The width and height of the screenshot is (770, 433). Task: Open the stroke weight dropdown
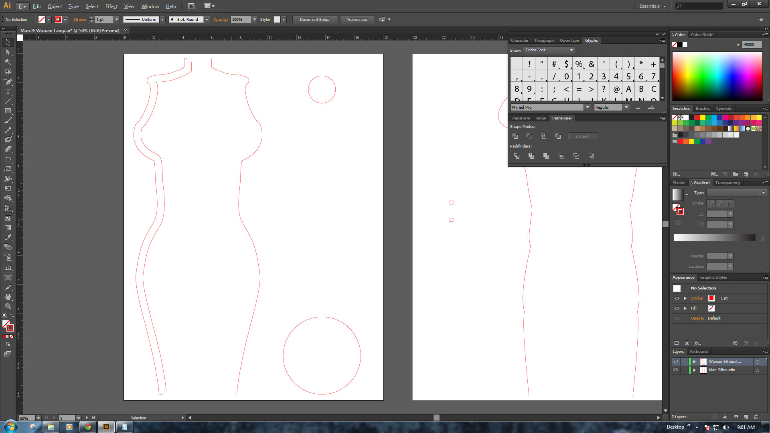tap(117, 20)
